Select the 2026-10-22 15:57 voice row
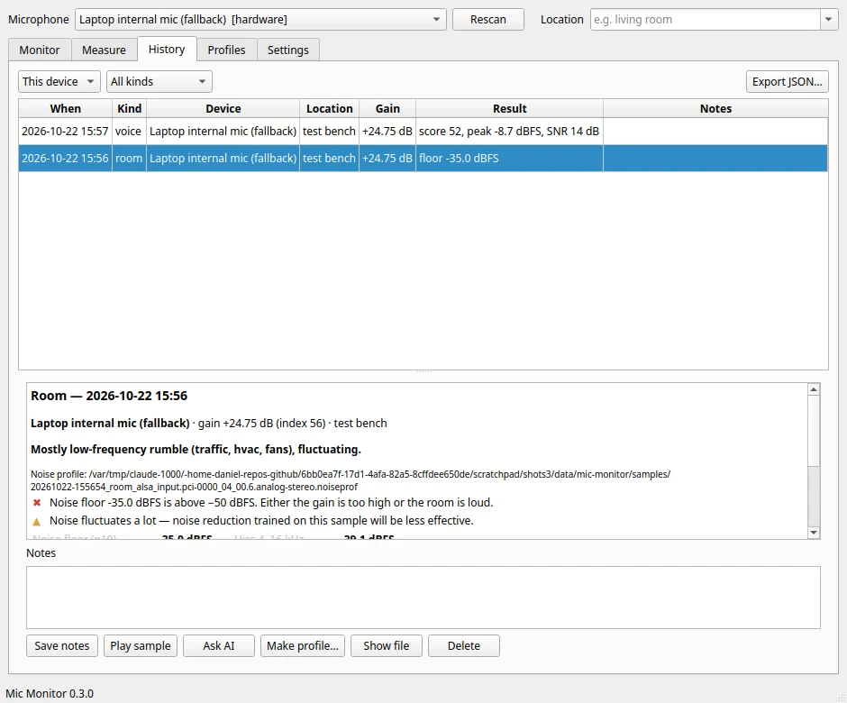This screenshot has width=847, height=703. (x=423, y=132)
